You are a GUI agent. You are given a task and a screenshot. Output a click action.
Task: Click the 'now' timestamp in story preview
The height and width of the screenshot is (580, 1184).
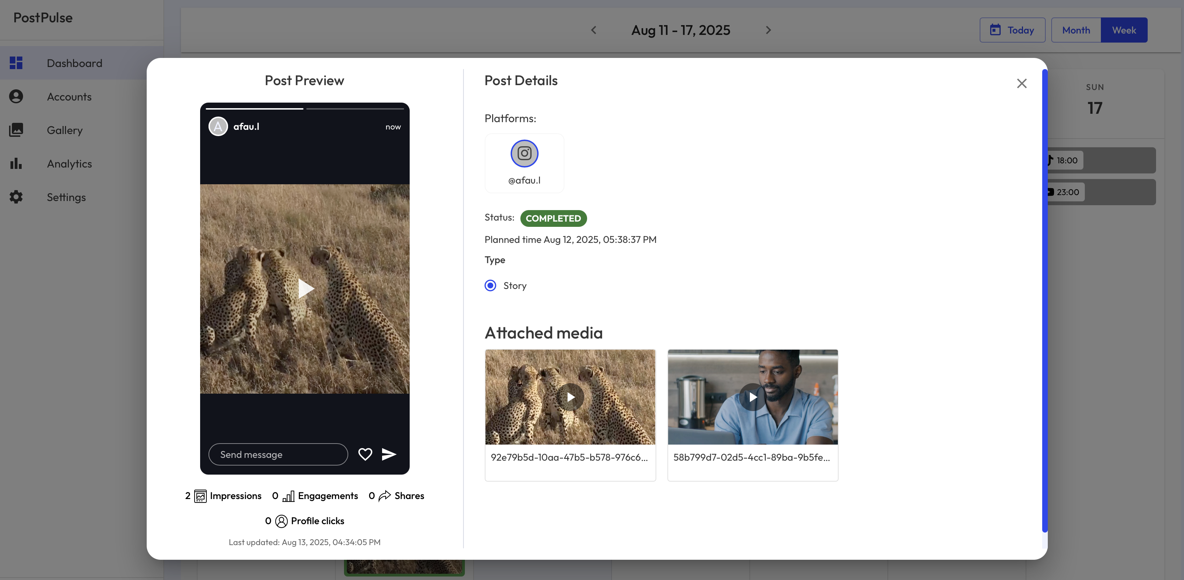click(393, 127)
